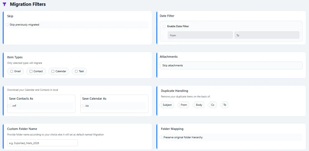Enable the Skip attachments checkbox
The height and width of the screenshot is (151, 309).
[x=159, y=66]
